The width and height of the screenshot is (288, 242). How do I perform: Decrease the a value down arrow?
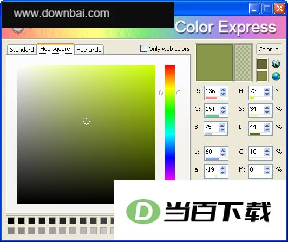[x=223, y=173]
